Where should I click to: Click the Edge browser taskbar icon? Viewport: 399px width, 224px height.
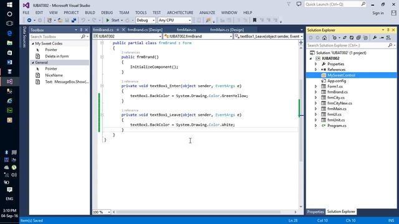[10, 33]
